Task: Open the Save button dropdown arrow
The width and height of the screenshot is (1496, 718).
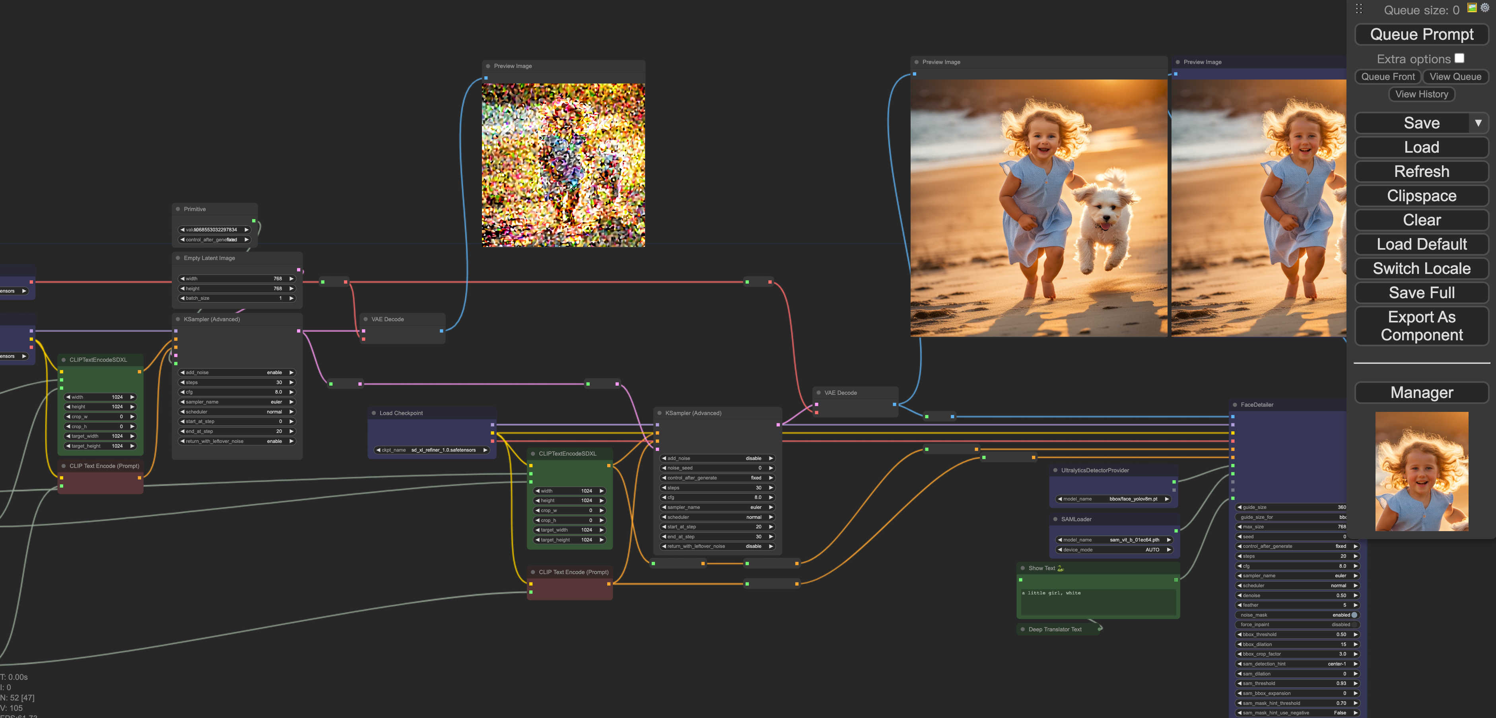Action: tap(1480, 122)
